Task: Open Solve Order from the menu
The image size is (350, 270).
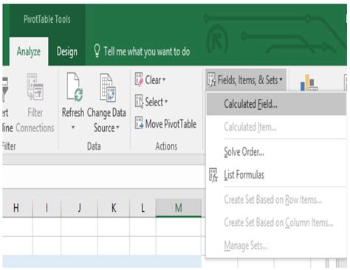Action: tap(276, 152)
